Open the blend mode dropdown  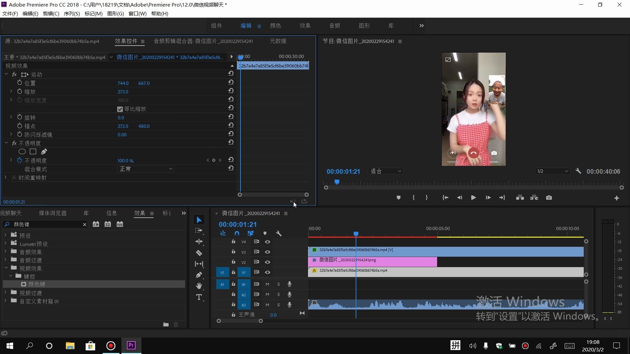(145, 169)
